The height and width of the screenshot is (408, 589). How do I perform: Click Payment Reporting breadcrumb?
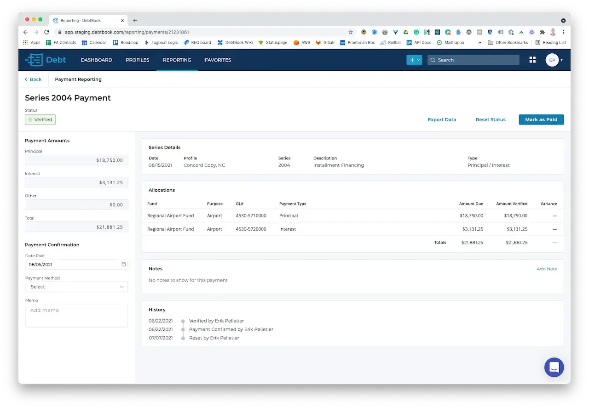(x=78, y=79)
